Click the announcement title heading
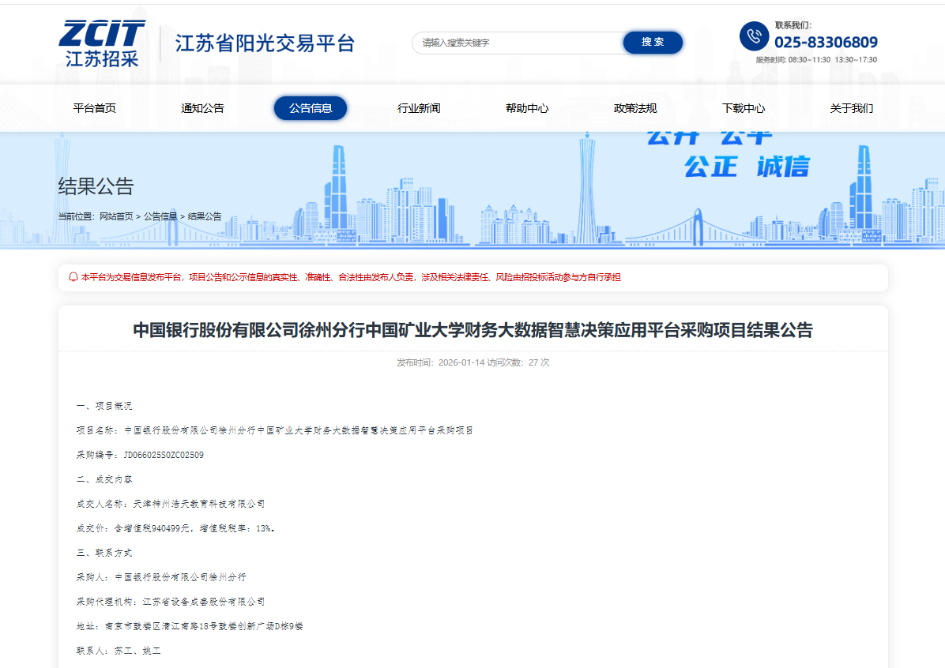 472,330
